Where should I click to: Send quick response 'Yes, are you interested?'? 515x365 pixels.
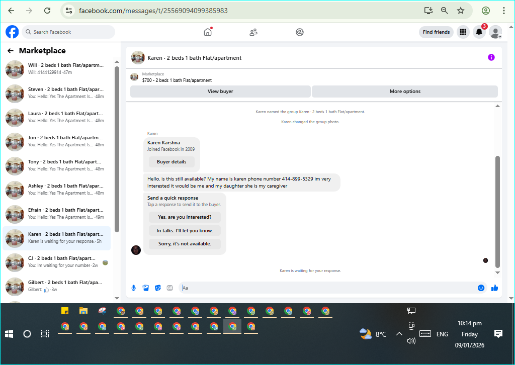185,217
